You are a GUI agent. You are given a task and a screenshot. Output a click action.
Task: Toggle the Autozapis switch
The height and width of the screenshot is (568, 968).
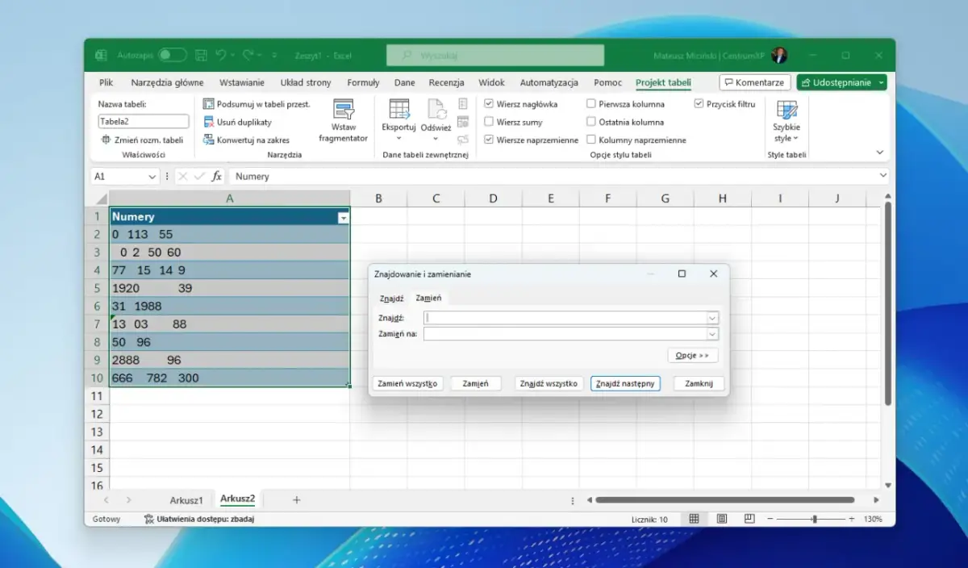pos(172,56)
